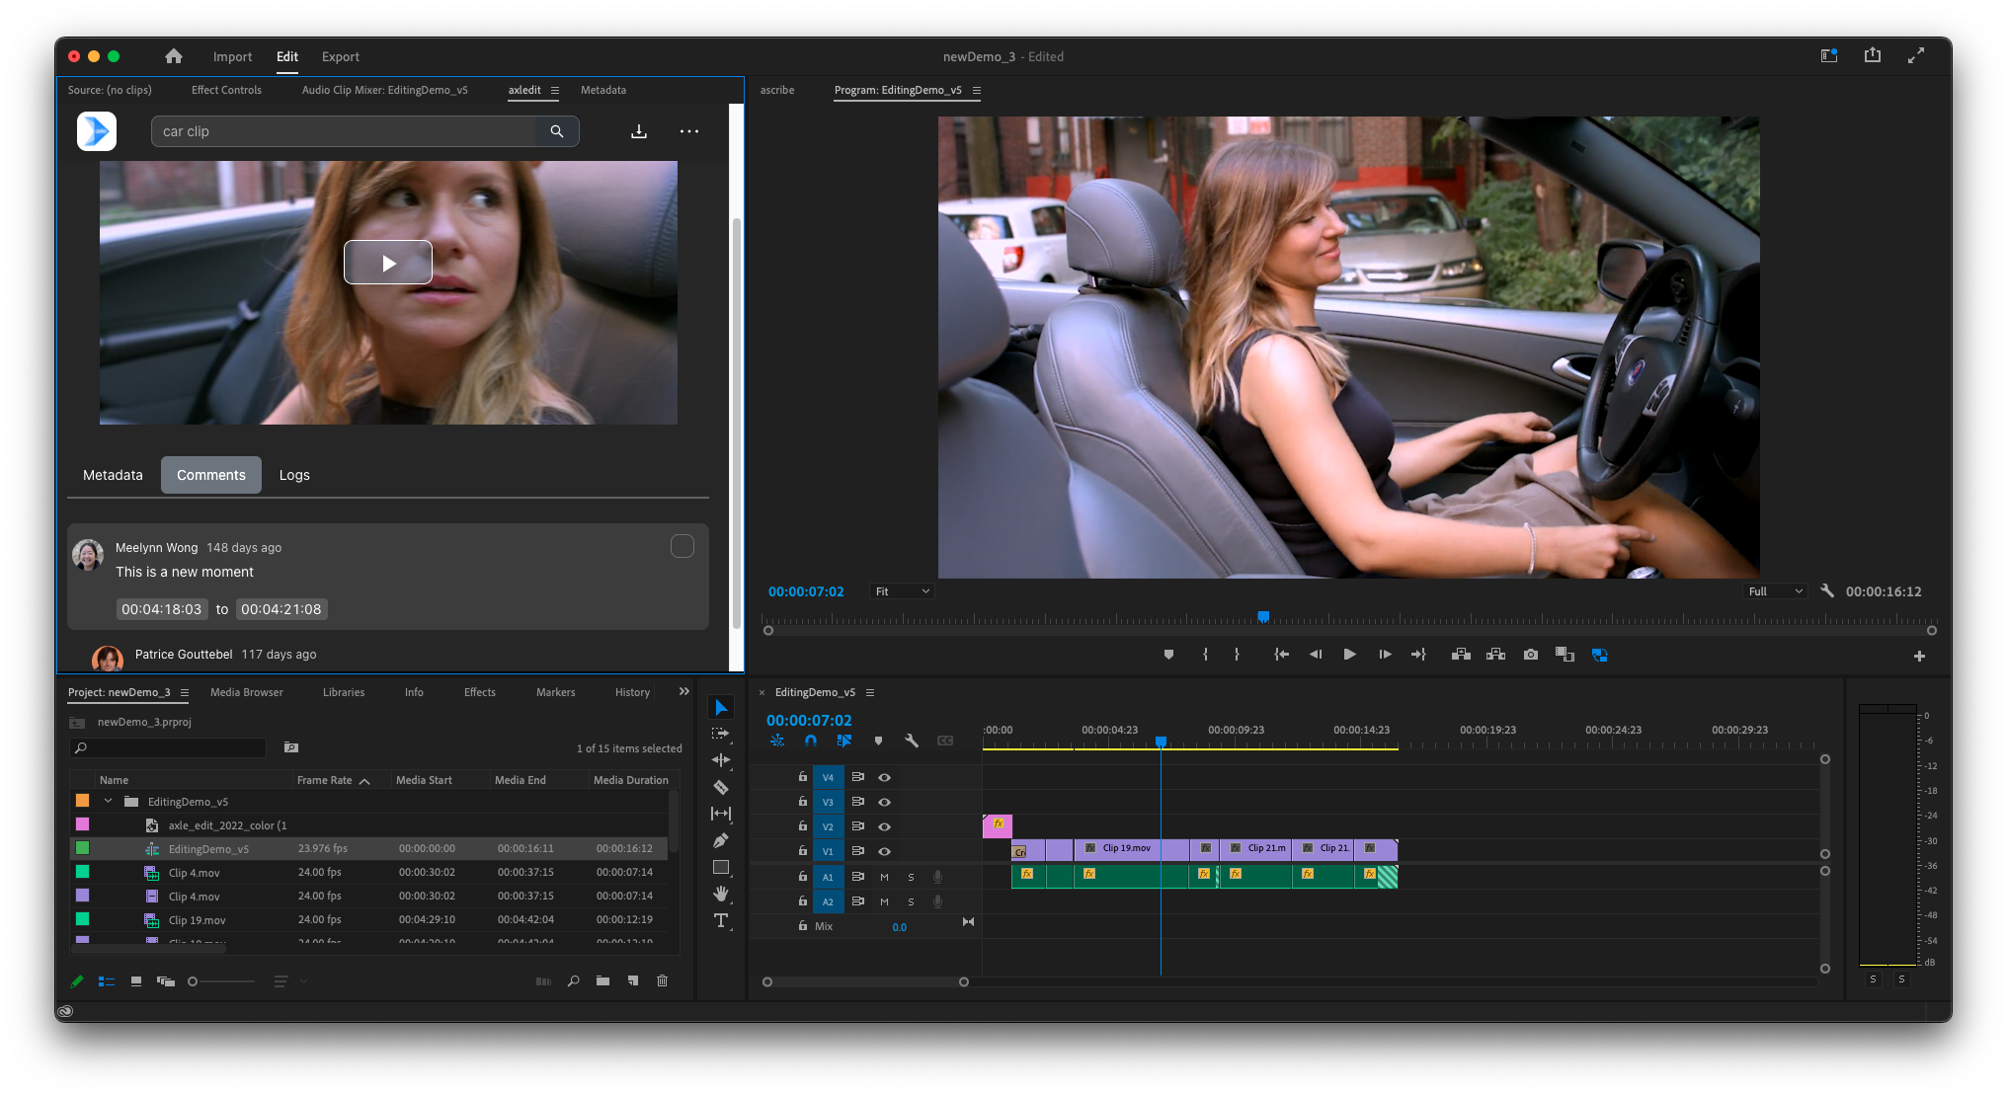2007x1095 pixels.
Task: Delete selected item with trash icon
Action: [662, 980]
